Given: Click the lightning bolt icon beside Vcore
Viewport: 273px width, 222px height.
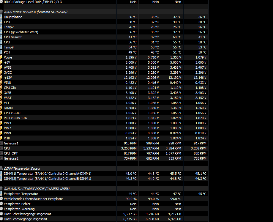Looking at the screenshot, I should [1, 57].
